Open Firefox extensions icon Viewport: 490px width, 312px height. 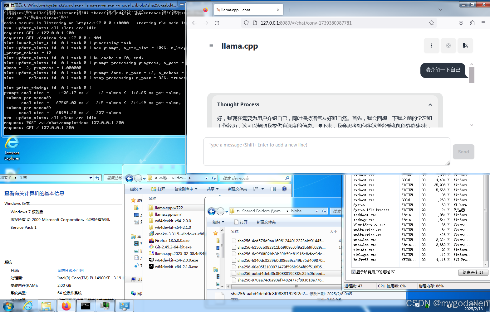(472, 23)
